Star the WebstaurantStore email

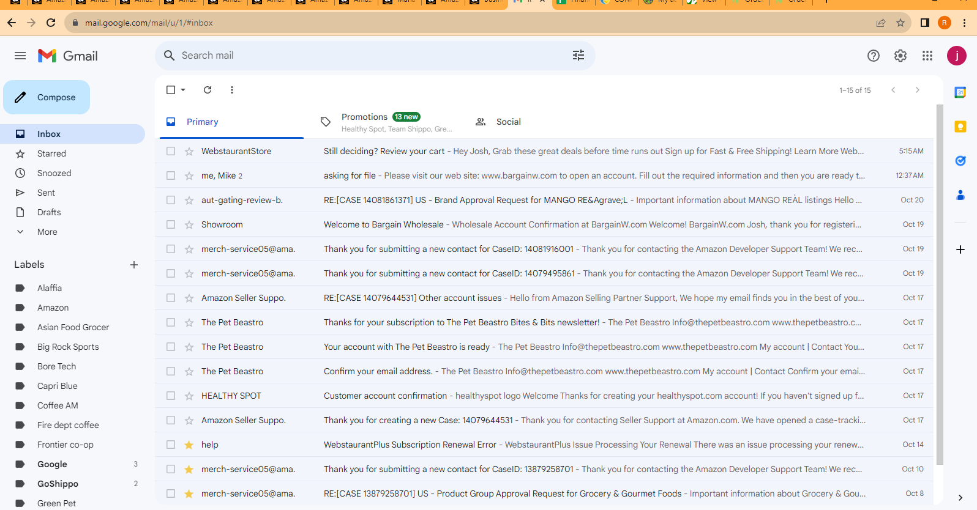point(189,151)
